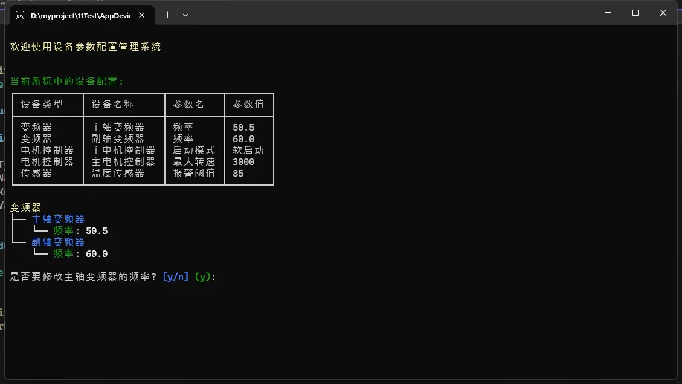Click 温度传感器 in the table

pos(118,173)
